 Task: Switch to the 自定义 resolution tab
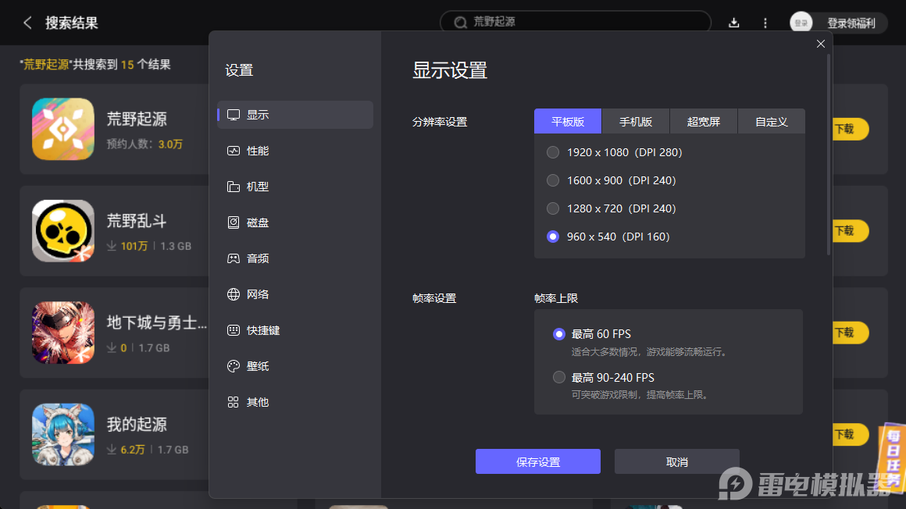pos(772,121)
